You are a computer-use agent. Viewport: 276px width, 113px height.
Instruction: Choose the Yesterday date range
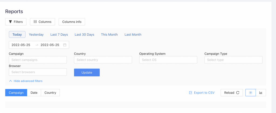point(36,35)
